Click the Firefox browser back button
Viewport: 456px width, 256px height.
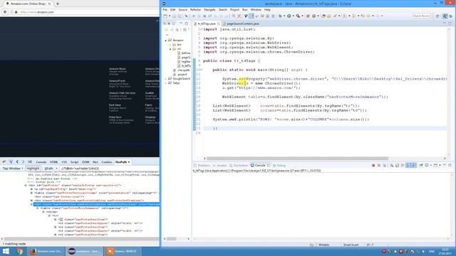[x=5, y=12]
